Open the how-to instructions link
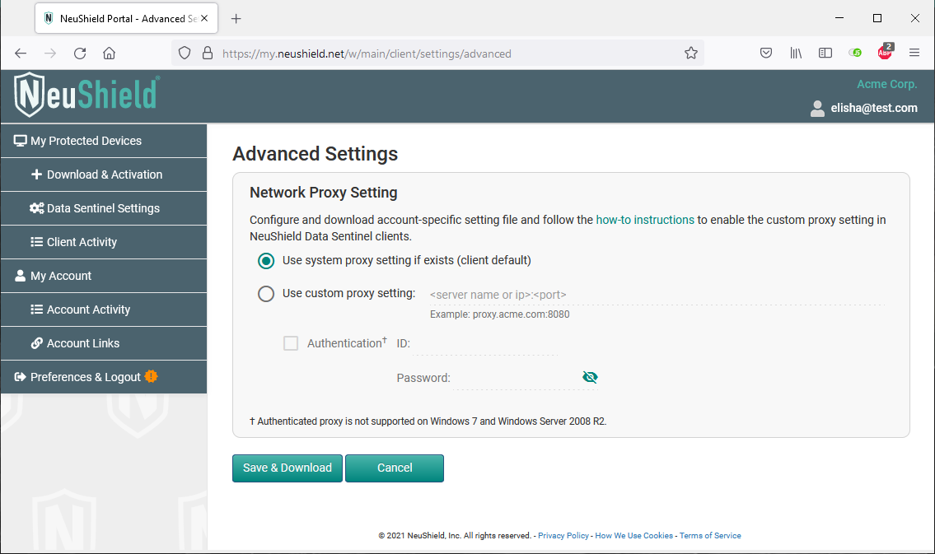The image size is (935, 554). tap(645, 220)
